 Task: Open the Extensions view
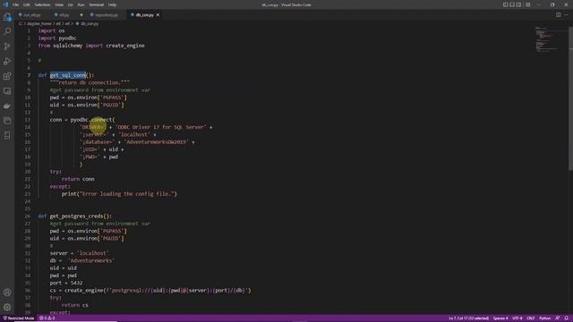pyautogui.click(x=7, y=76)
